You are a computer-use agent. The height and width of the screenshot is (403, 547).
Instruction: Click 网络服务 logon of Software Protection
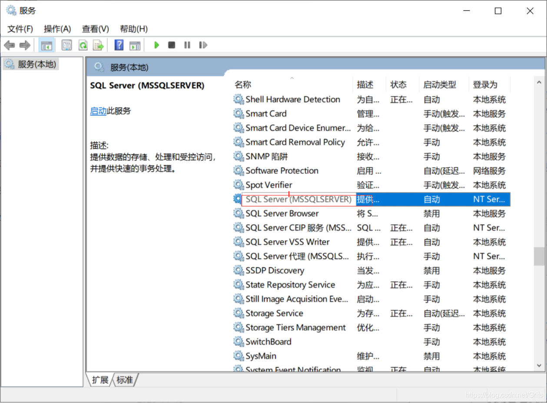pos(489,170)
